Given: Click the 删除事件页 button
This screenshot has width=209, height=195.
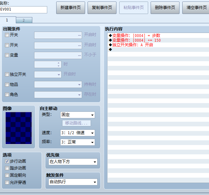Looking at the screenshot, I should 165,8.
